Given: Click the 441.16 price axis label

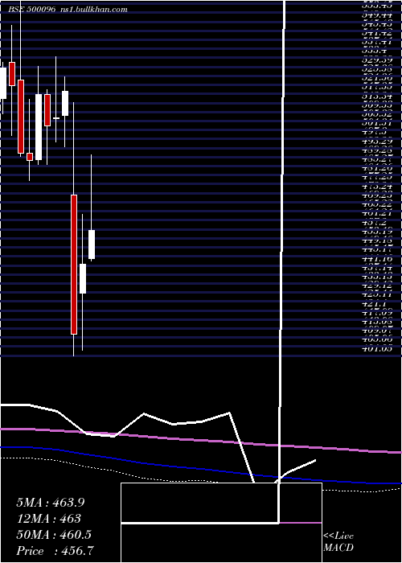Looking at the screenshot, I should tap(376, 258).
